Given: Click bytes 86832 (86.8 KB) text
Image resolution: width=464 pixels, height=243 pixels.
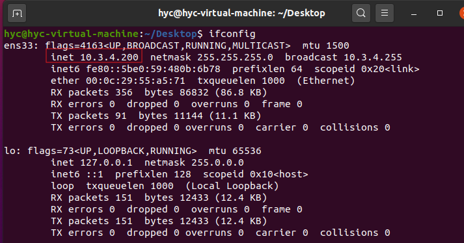Looking at the screenshot, I should (x=206, y=92).
